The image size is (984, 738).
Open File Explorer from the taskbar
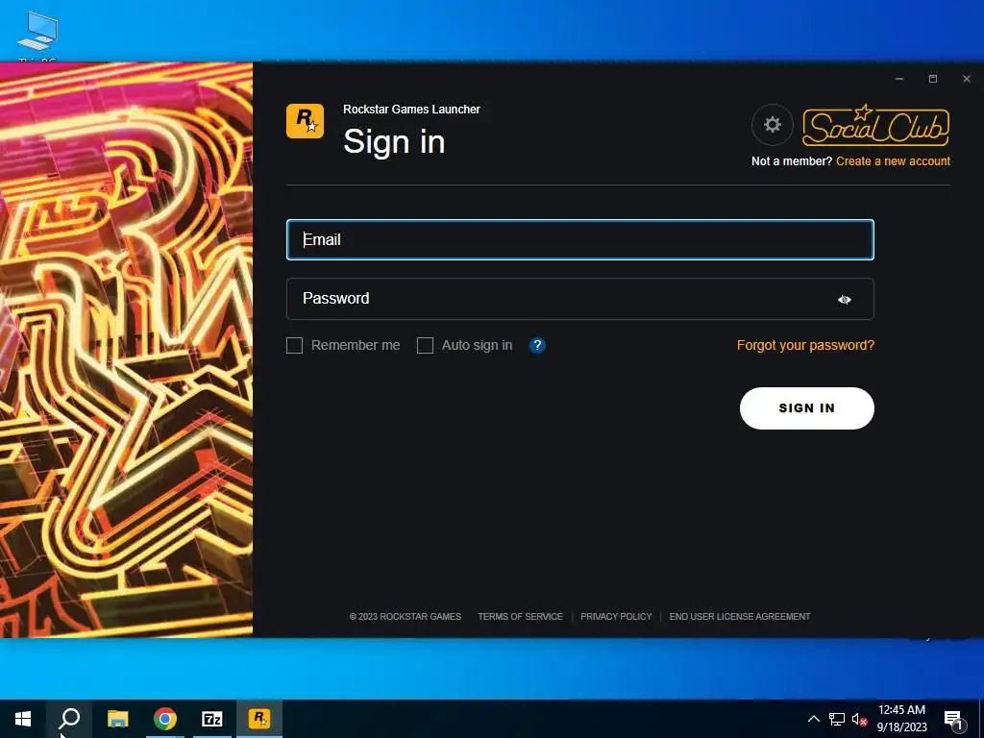click(x=117, y=719)
